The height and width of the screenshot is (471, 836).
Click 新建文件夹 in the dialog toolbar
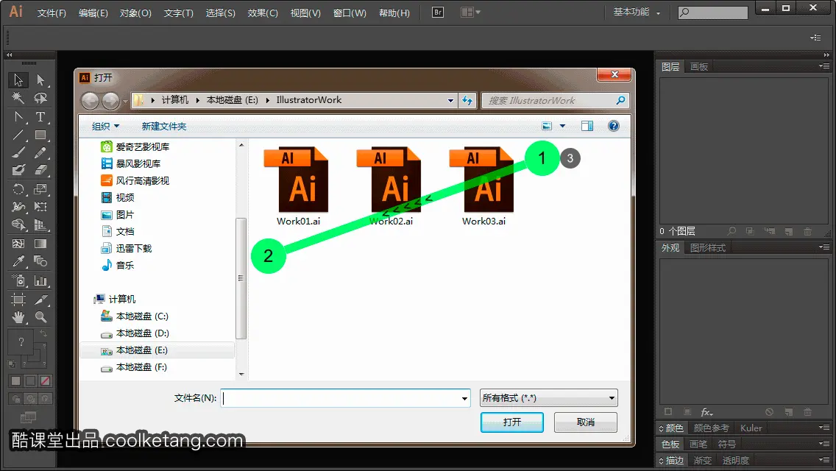164,127
